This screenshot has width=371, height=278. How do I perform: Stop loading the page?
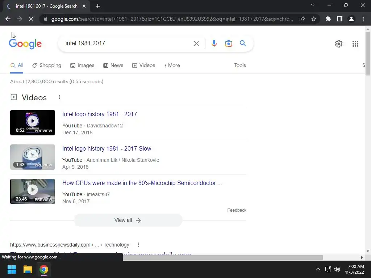(31, 19)
